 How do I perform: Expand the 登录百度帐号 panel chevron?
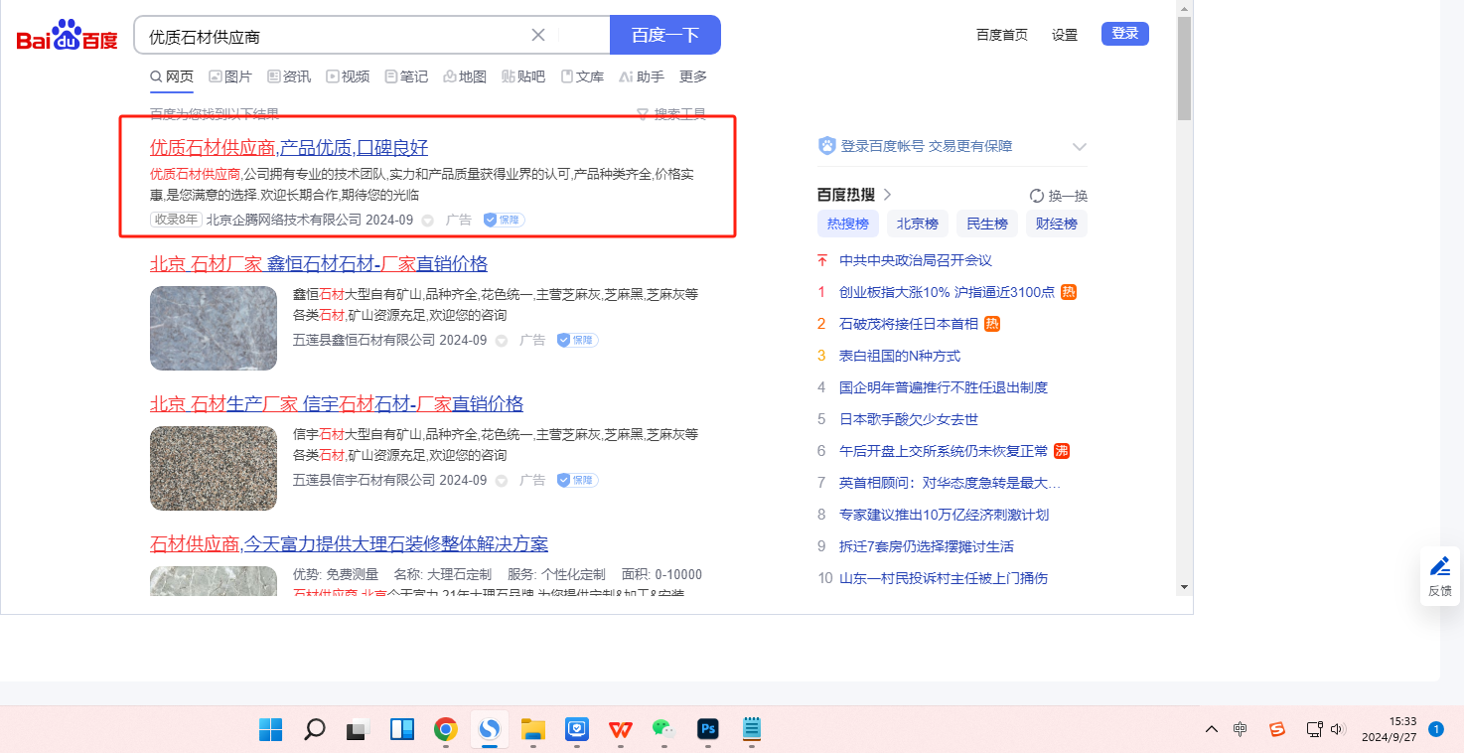tap(1080, 147)
